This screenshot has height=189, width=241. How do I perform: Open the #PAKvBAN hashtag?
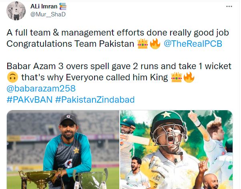30,99
